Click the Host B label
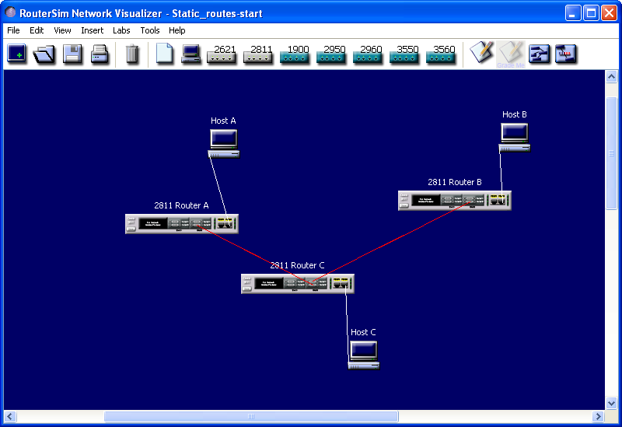The width and height of the screenshot is (622, 427). tap(515, 114)
